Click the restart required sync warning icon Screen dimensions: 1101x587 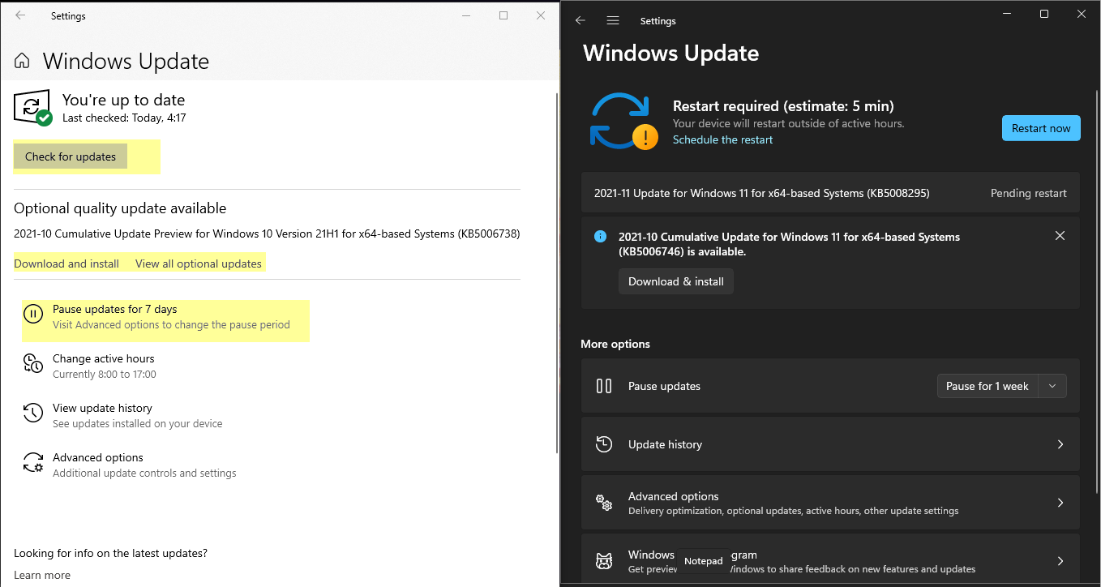click(623, 122)
